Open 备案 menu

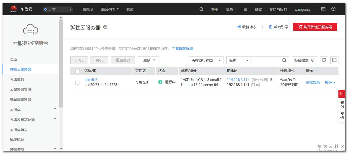pos(258,9)
